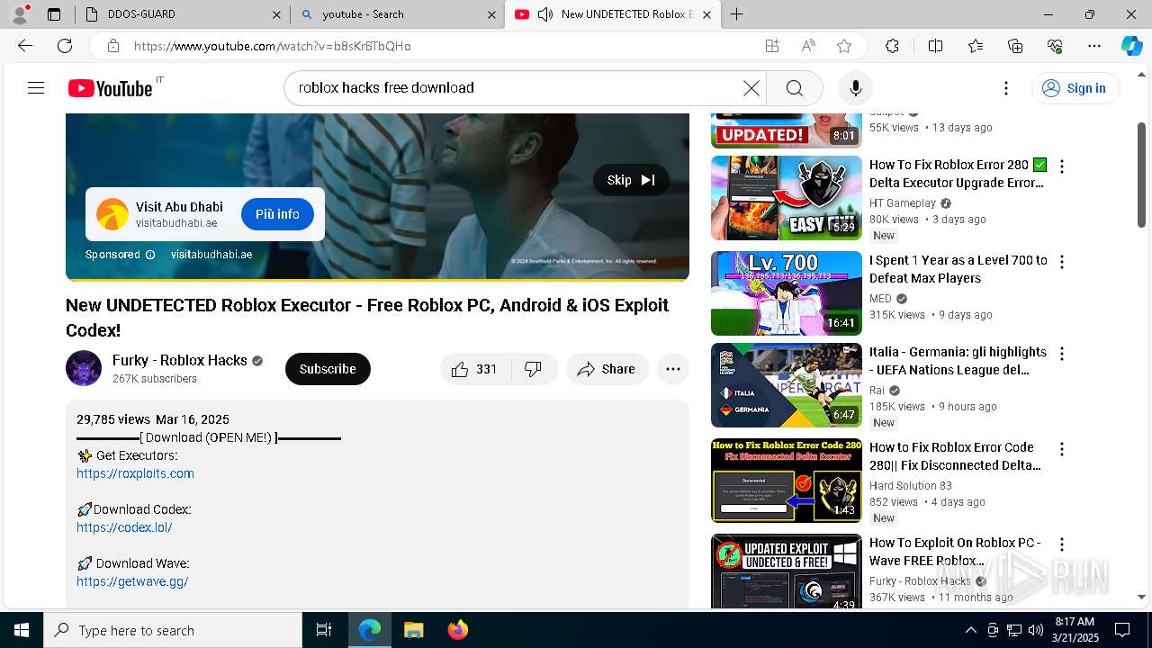1152x648 pixels.
Task: Open options for Italia - Germania video
Action: pyautogui.click(x=1062, y=354)
